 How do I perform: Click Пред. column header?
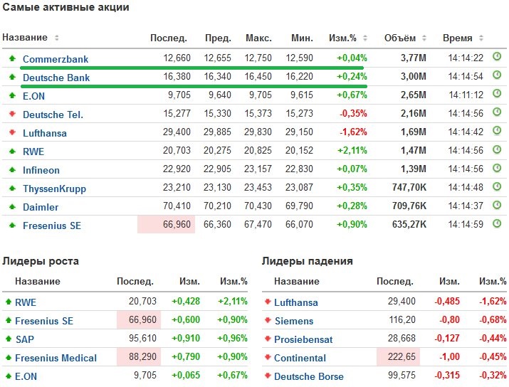point(218,38)
